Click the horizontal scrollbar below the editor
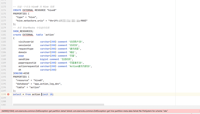Viewport: 200px width, 114px height. coord(59,104)
